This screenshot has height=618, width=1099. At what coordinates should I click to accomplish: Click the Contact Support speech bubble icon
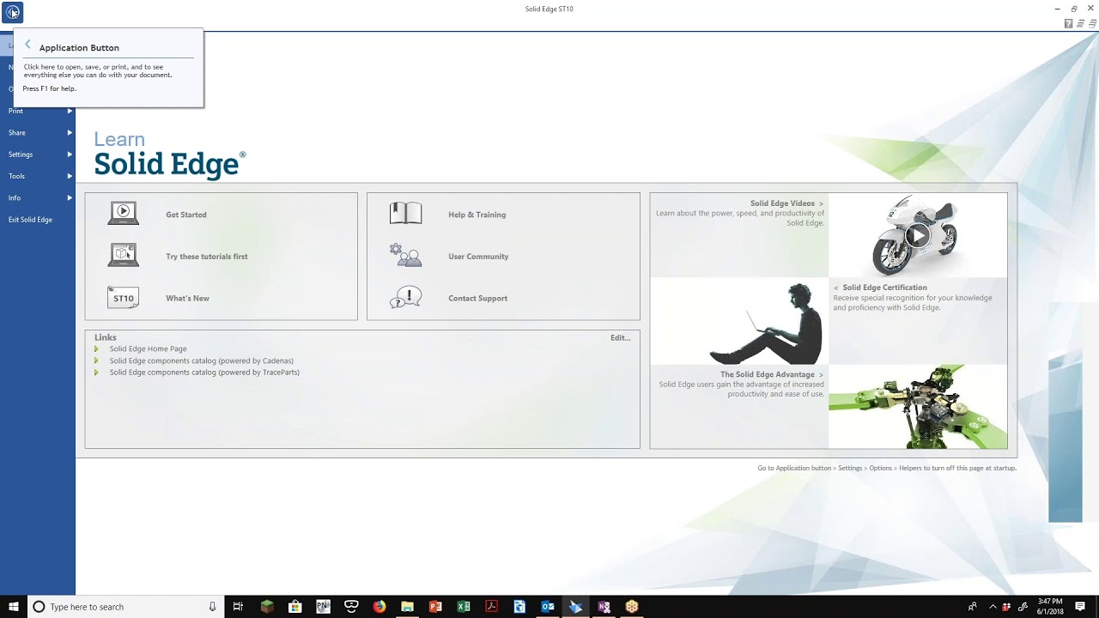click(x=405, y=297)
